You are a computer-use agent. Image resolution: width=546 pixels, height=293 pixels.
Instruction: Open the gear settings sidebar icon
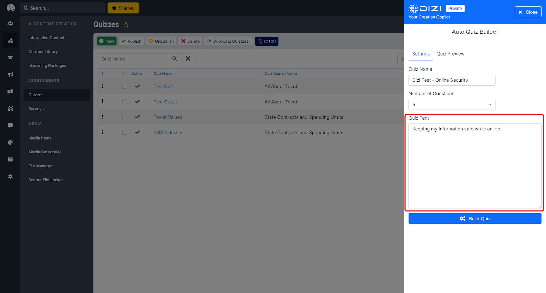tap(10, 176)
